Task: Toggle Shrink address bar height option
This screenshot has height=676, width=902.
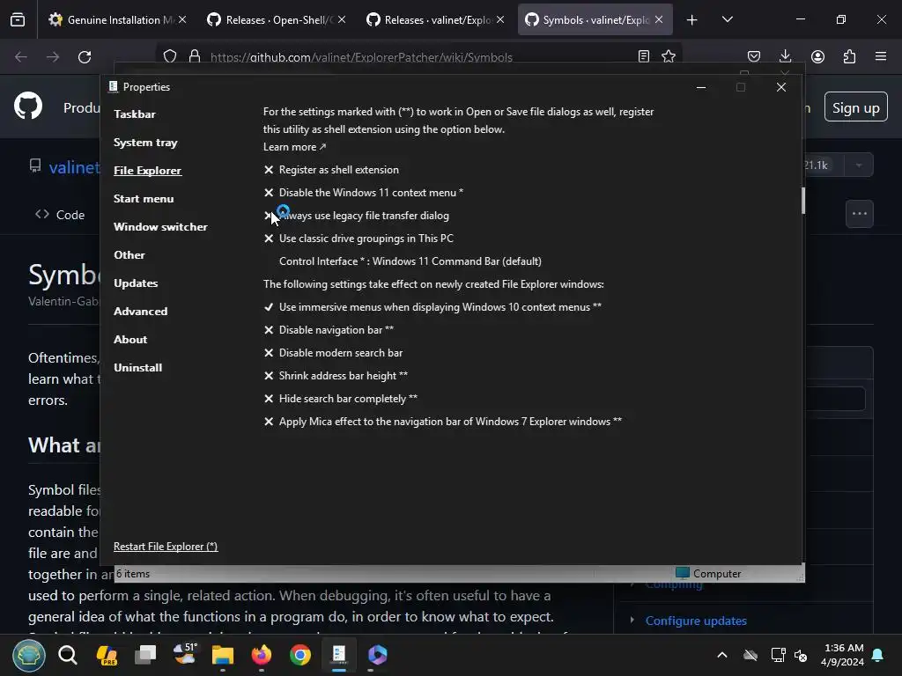Action: point(336,375)
